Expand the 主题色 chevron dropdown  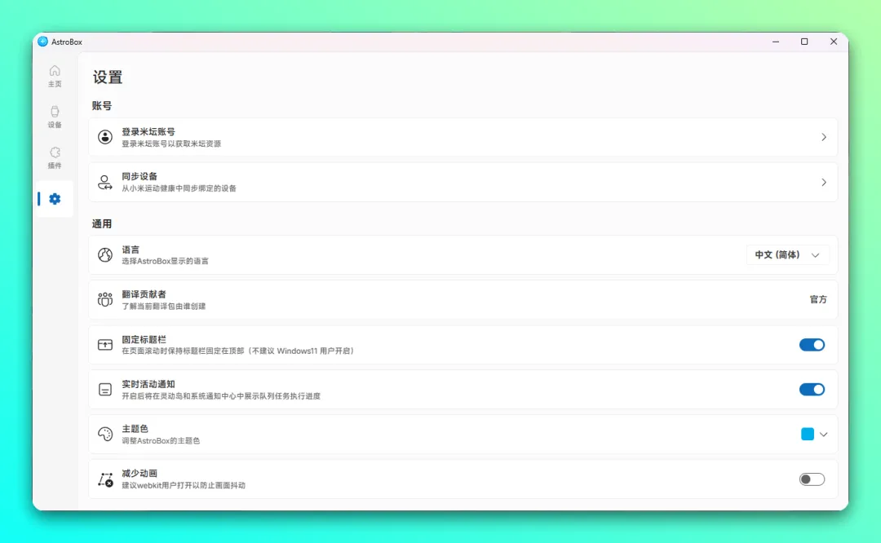[823, 434]
